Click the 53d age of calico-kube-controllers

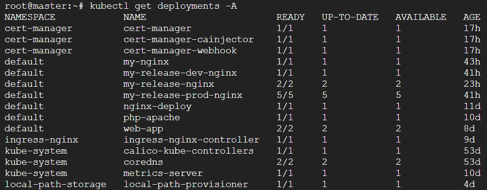[x=471, y=151]
